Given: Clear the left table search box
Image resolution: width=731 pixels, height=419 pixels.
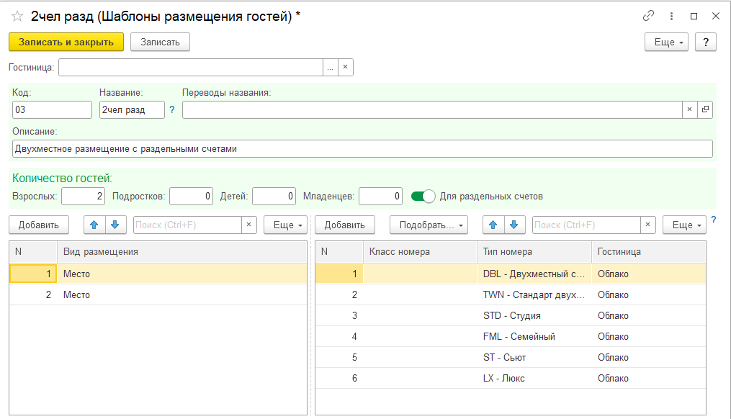Looking at the screenshot, I should 248,225.
